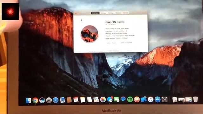Open the paper-stack folder left of Trash group
Image resolution: width=203 pixels, height=114 pixels.
tap(175, 100)
